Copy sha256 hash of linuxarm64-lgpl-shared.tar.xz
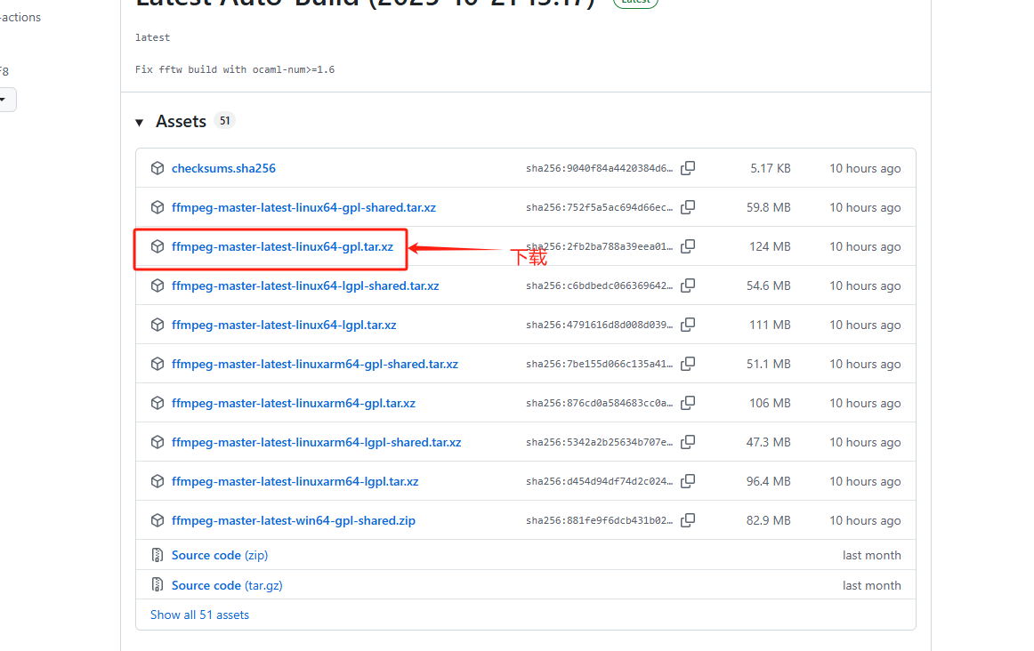 click(x=688, y=442)
